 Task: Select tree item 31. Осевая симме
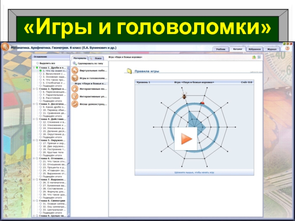[54, 204]
